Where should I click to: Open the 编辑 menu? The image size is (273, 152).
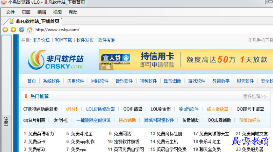coord(42,12)
